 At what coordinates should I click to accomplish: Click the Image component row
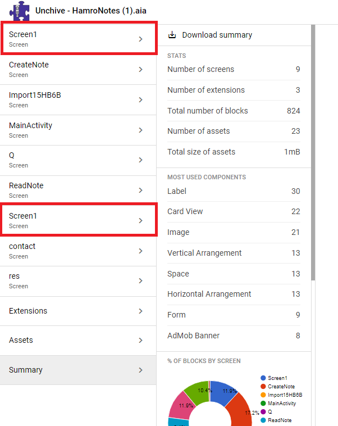(234, 232)
